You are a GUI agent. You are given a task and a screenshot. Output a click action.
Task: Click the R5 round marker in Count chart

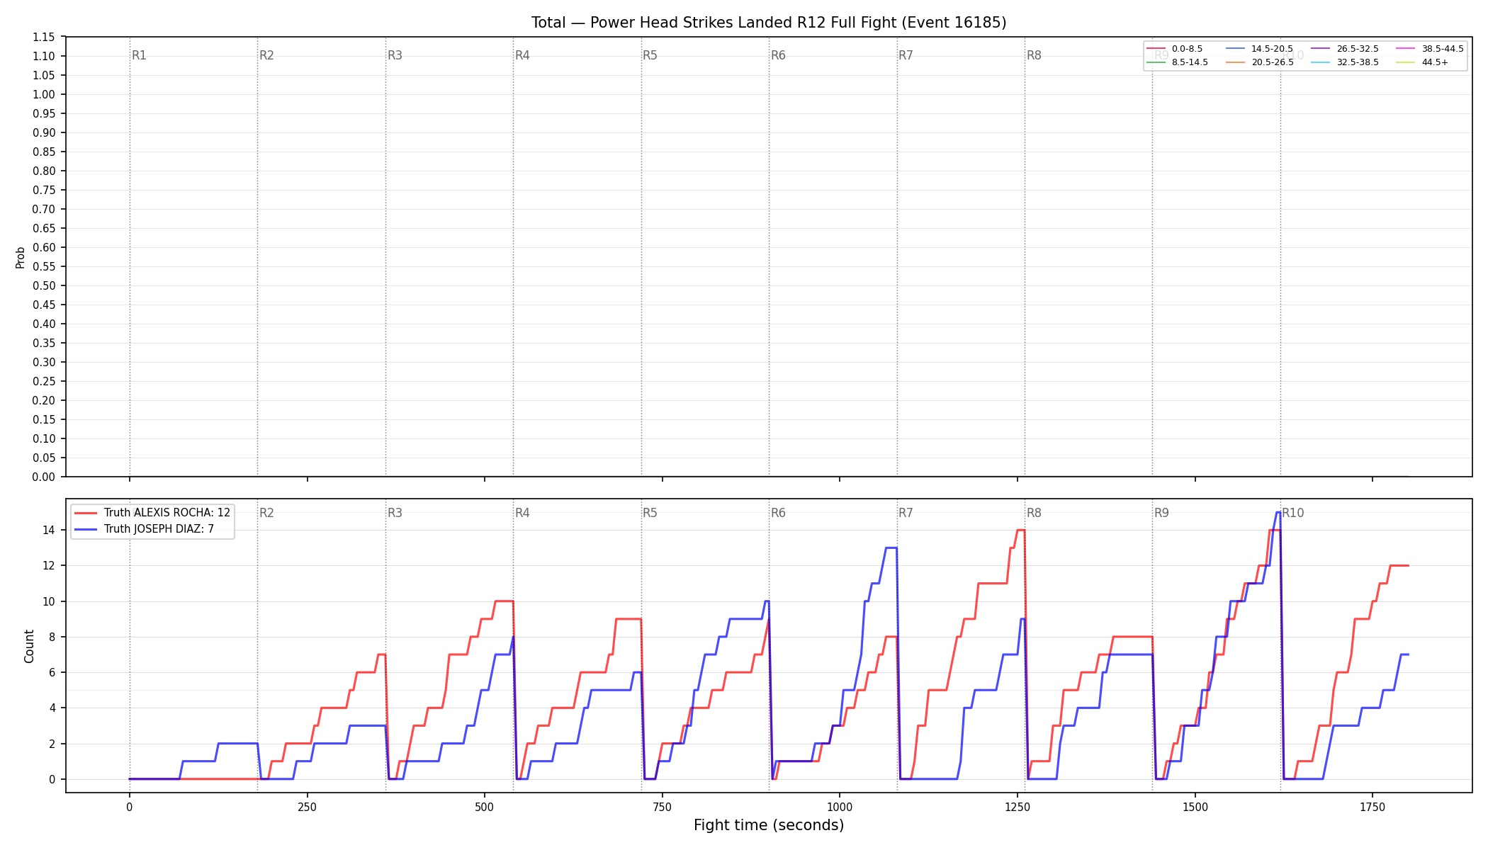click(650, 513)
